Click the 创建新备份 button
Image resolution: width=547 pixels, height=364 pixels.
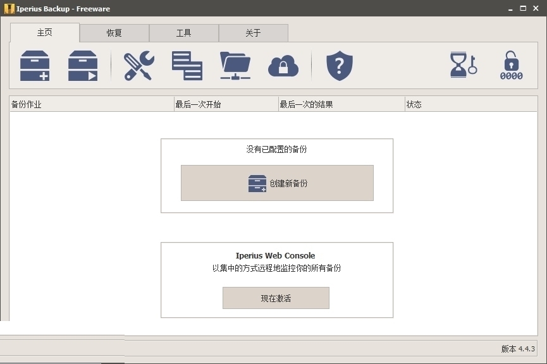277,183
